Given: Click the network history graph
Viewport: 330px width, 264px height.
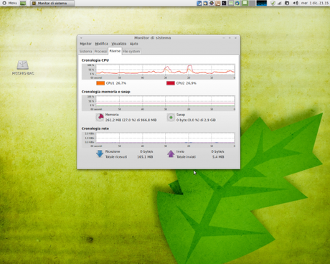Looking at the screenshot, I should click(x=159, y=140).
